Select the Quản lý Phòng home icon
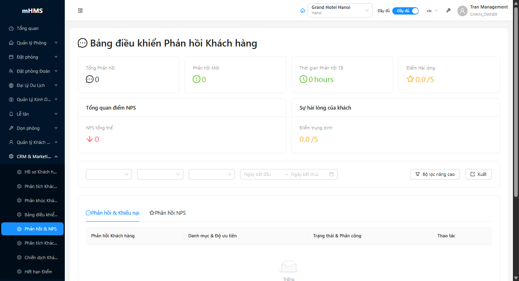Viewport: 519px width, 281px height. tap(10, 42)
